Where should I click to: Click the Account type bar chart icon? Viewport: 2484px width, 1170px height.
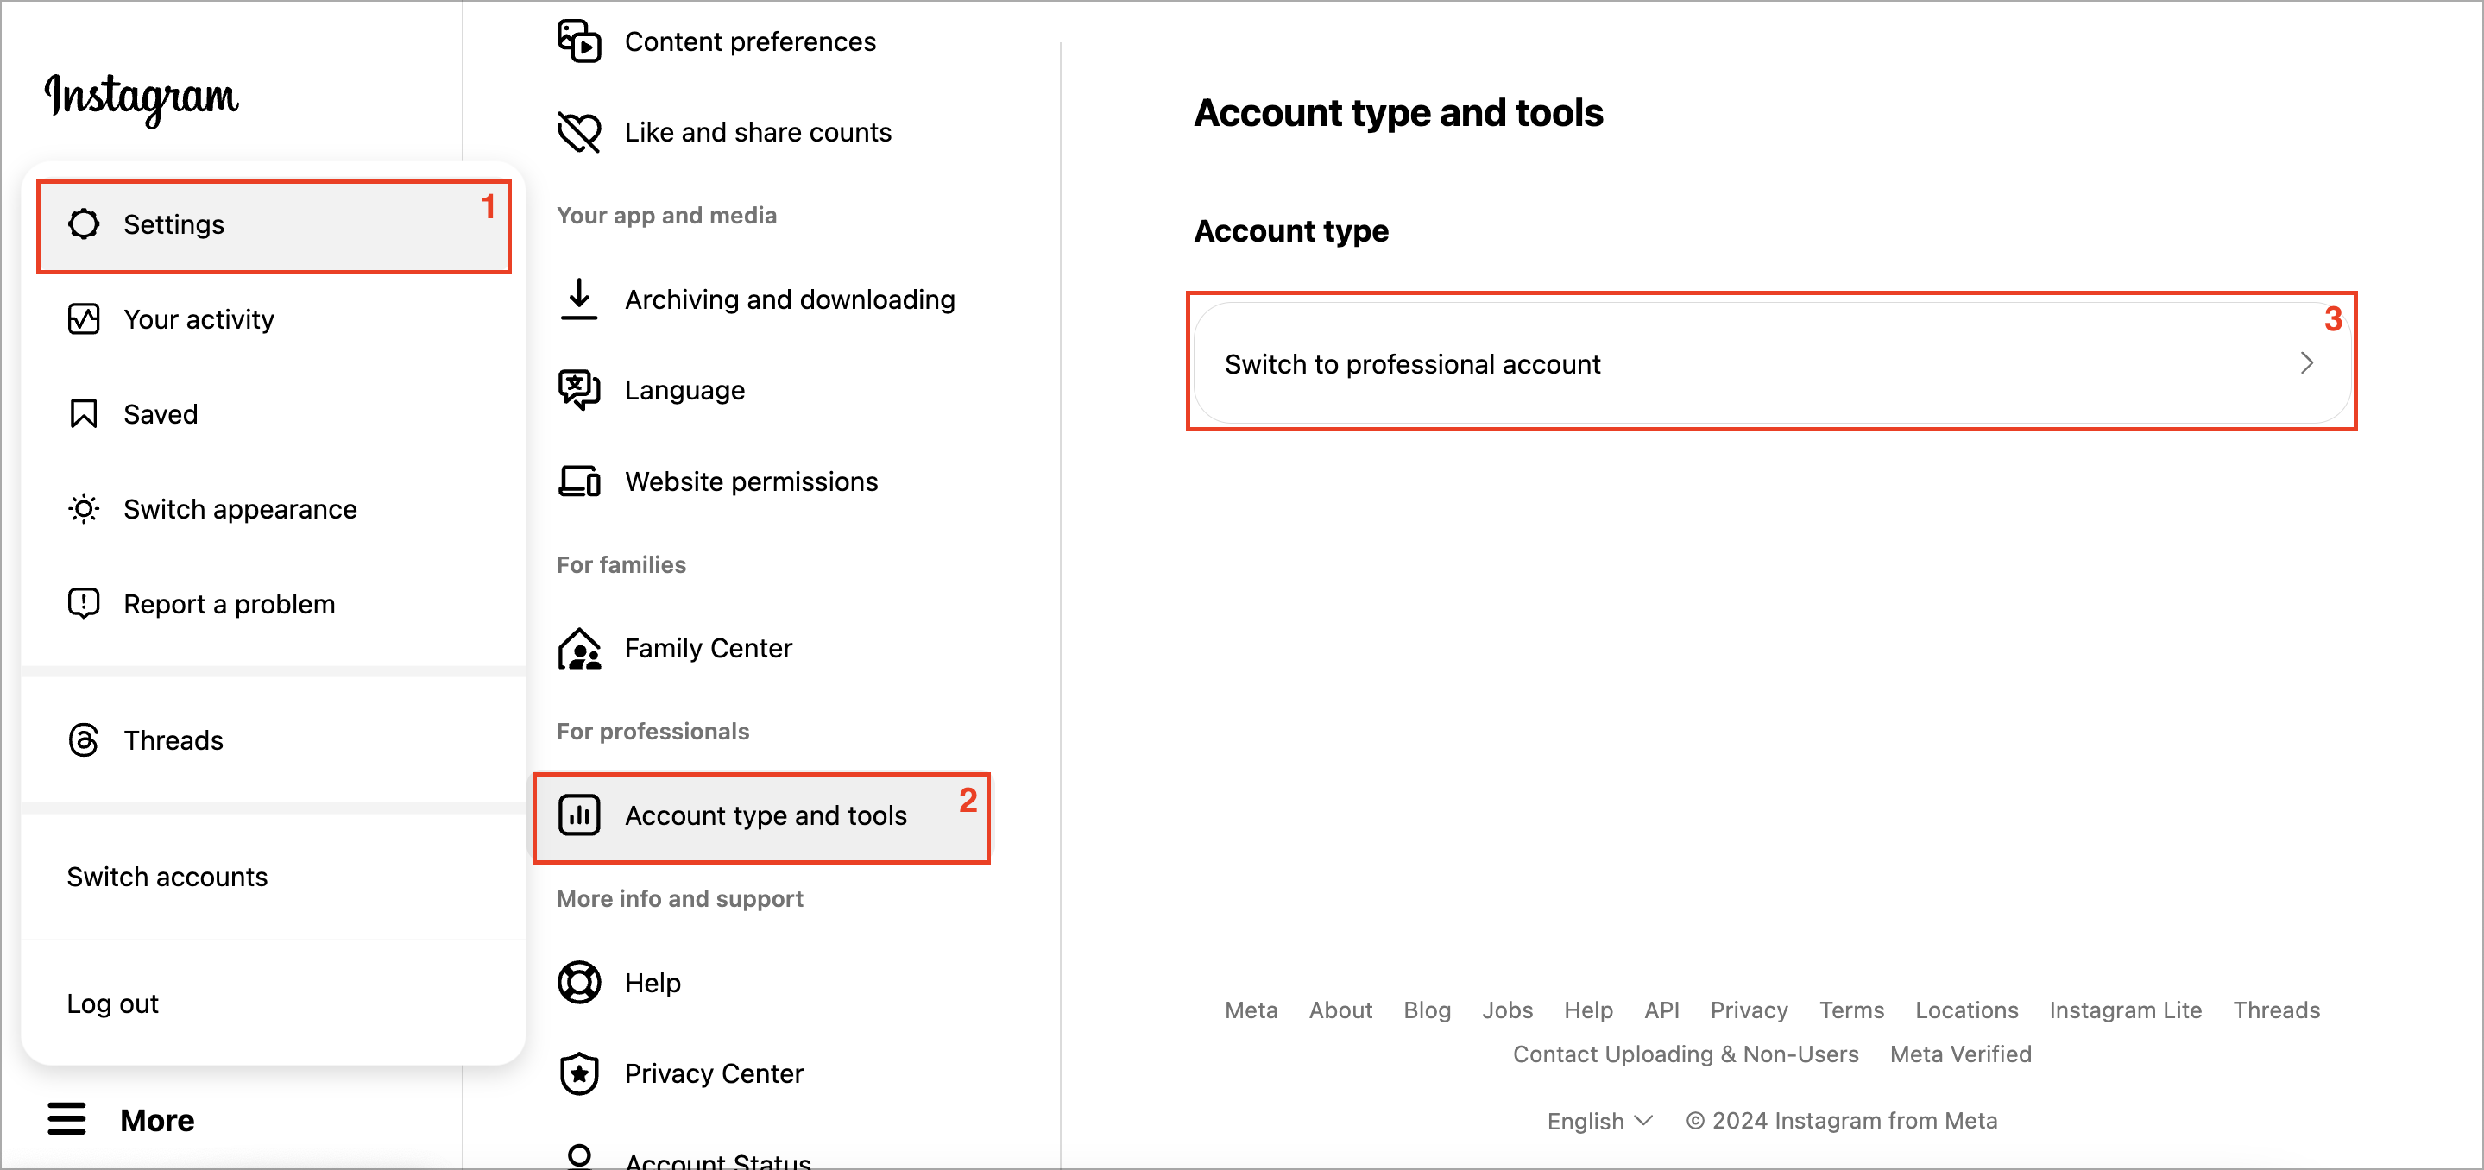tap(579, 815)
